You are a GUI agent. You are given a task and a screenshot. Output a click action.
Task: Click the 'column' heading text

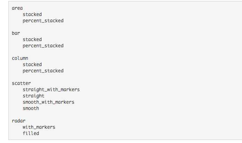[20, 58]
